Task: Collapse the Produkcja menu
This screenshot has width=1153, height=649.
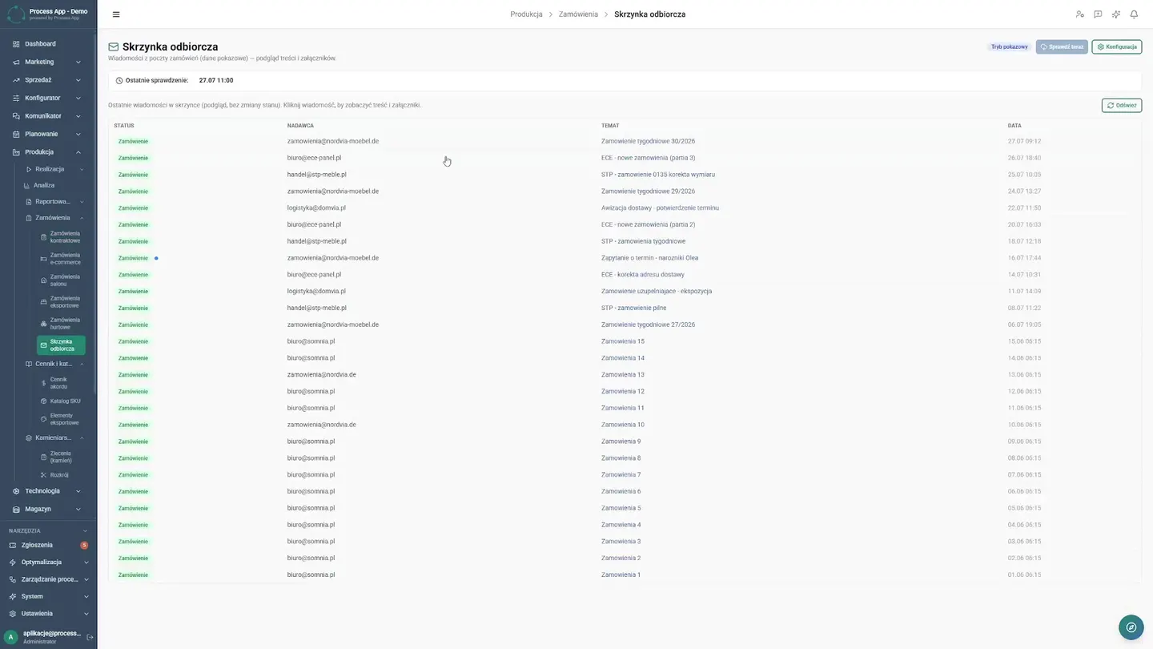Action: (48, 152)
